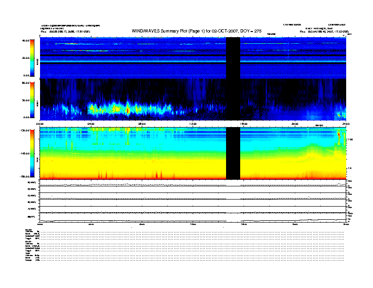Screen dimensions: 373x288
Task: Click the RAD1 status block heading at bottom
Action: coord(28,241)
